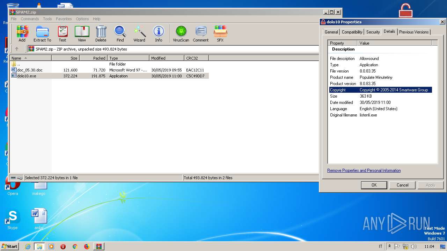Show hidden tray icons arrow
The width and height of the screenshot is (447, 251).
389,246
